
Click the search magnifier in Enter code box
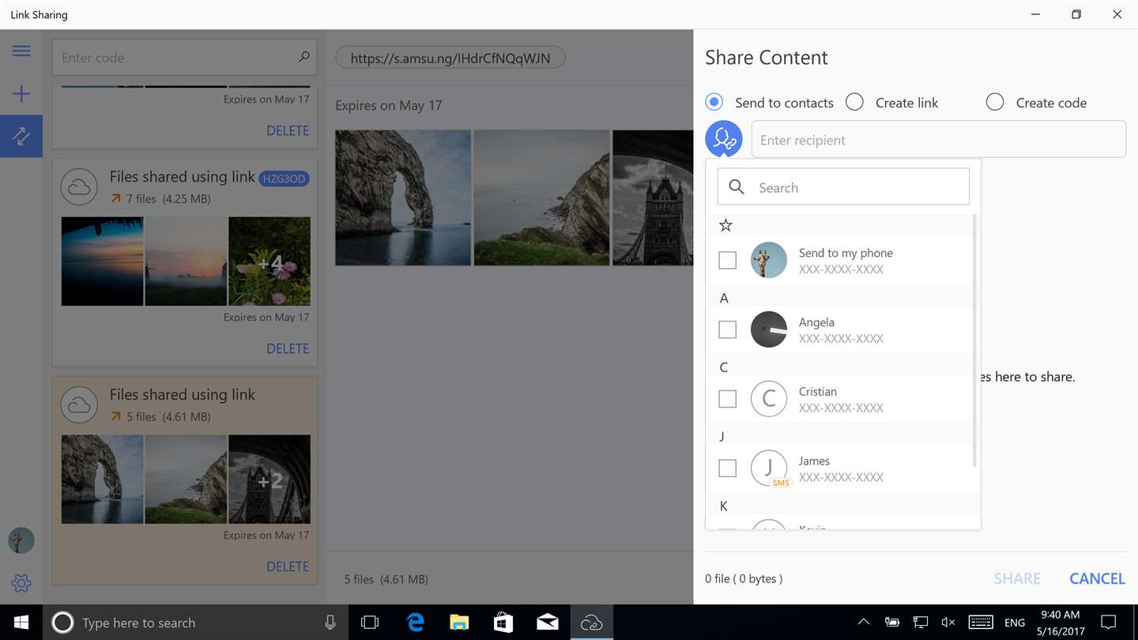[x=304, y=57]
